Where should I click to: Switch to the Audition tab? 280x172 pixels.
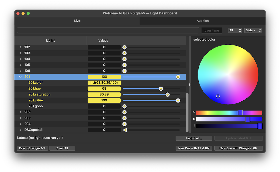pos(203,21)
